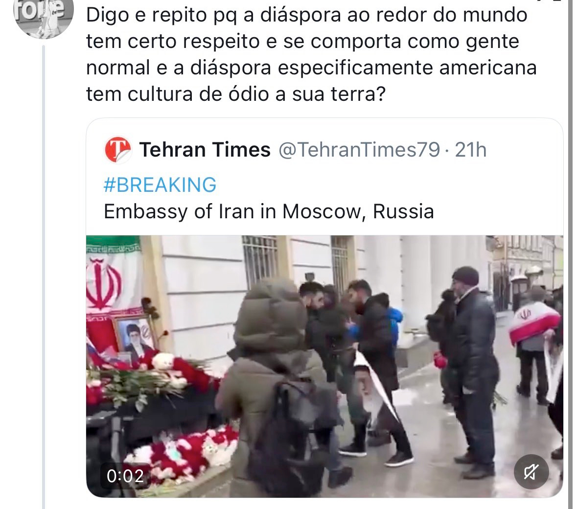Unmute the video using the speaker icon
The height and width of the screenshot is (509, 577).
(531, 471)
